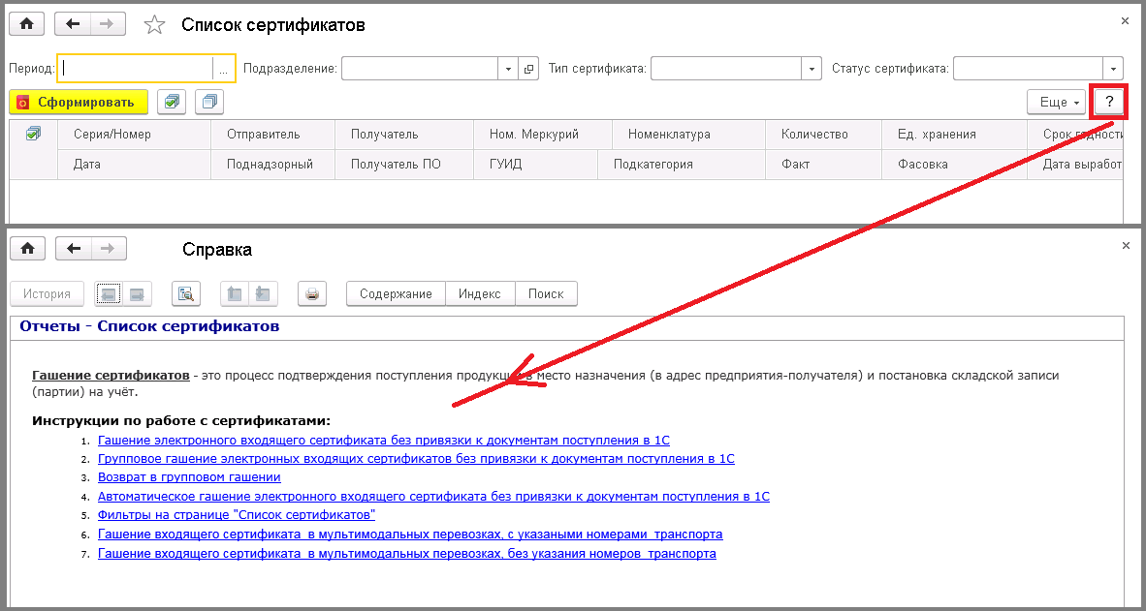The image size is (1146, 611).
Task: Click the Отправитель column header
Action: 272,135
